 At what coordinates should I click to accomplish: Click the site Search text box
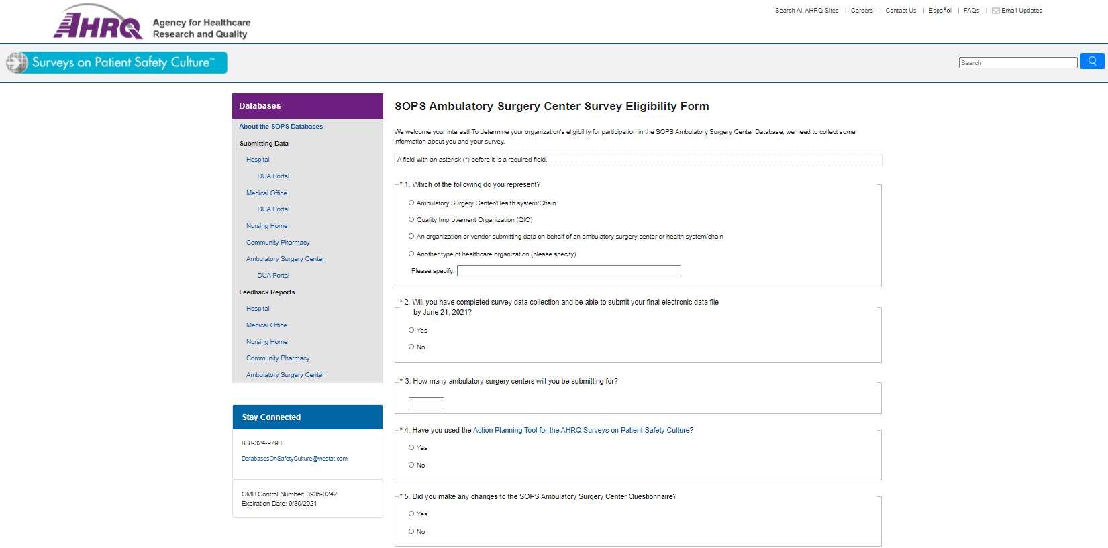1017,62
